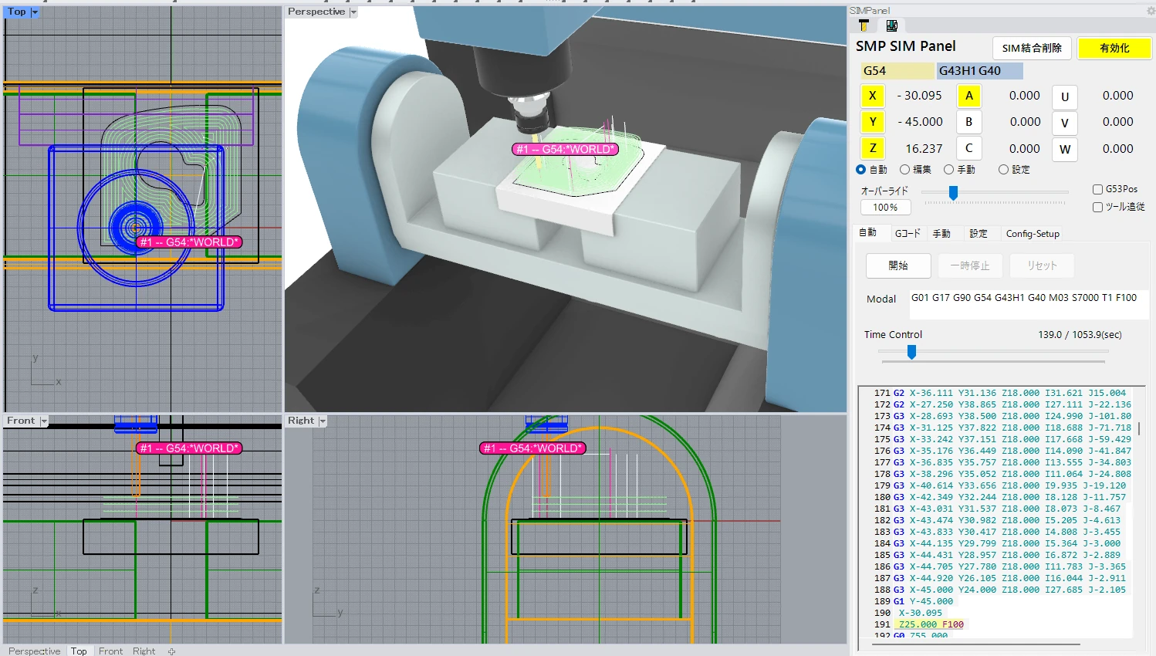Click the V axis button
1156x656 pixels.
click(x=1065, y=123)
